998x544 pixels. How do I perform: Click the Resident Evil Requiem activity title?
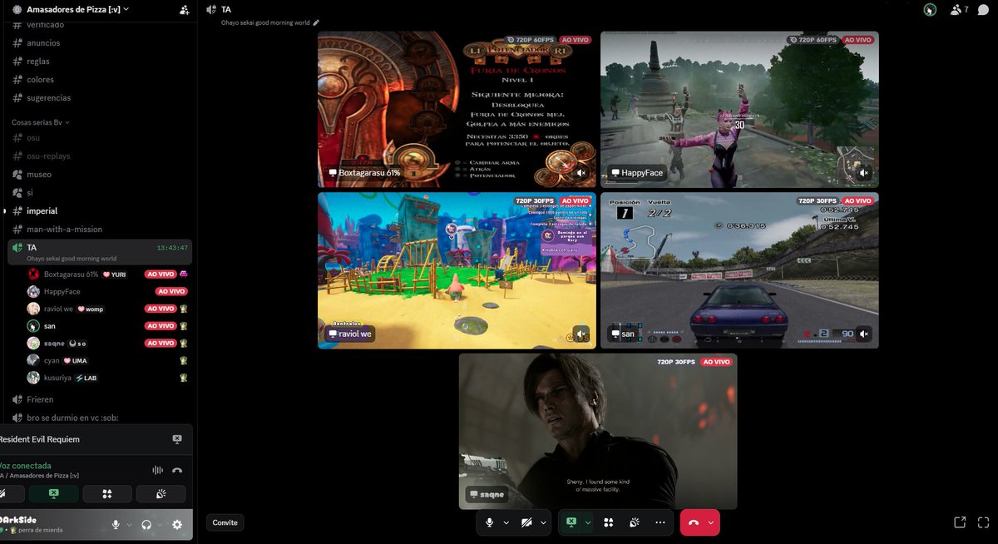pyautogui.click(x=39, y=439)
